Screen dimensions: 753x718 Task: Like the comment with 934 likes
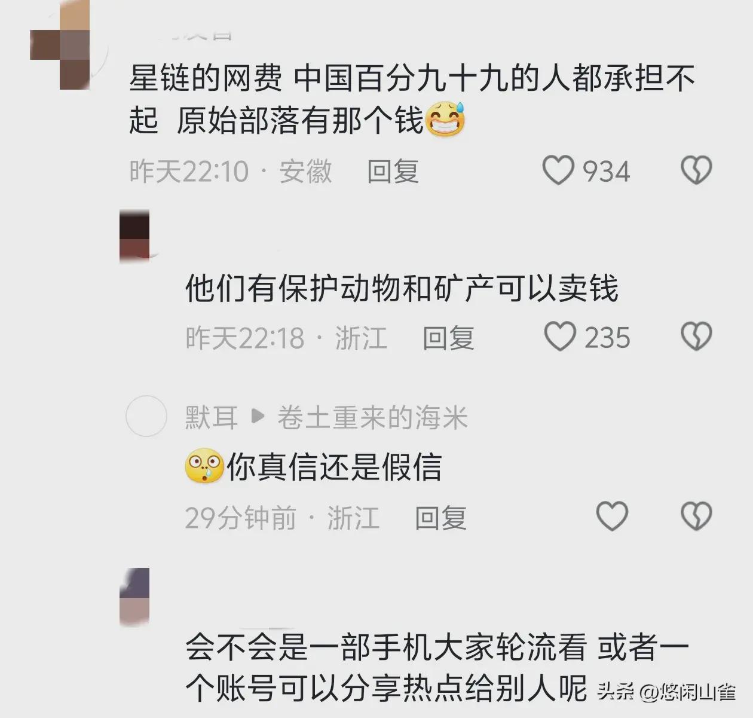pos(558,170)
